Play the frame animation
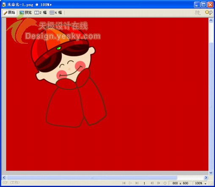This screenshot has width=215, height=187. tap(130, 183)
